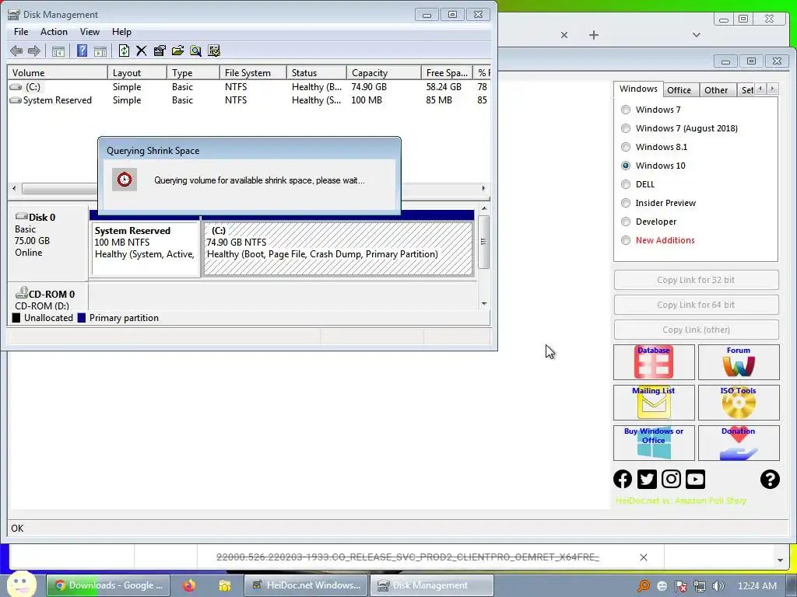Open the Help menu in Disk Management
Image resolution: width=797 pixels, height=597 pixels.
pos(121,31)
